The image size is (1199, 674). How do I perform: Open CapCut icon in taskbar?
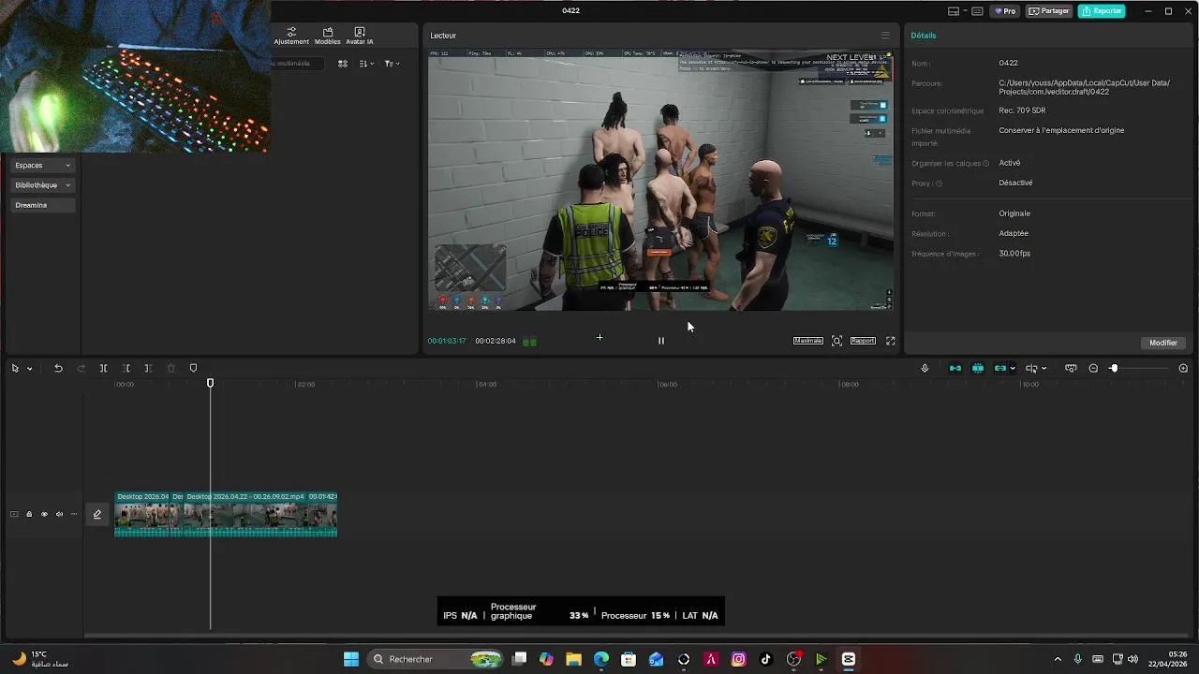point(849,659)
